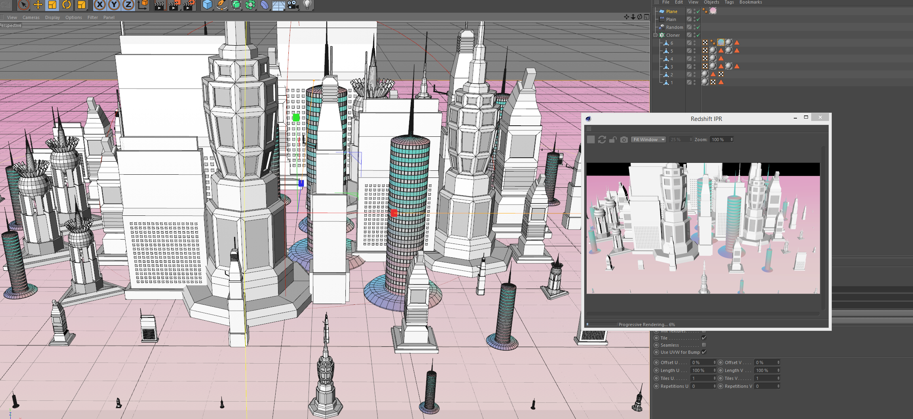
Task: Click the orange triangle selection tag on object 1
Action: pos(721,82)
